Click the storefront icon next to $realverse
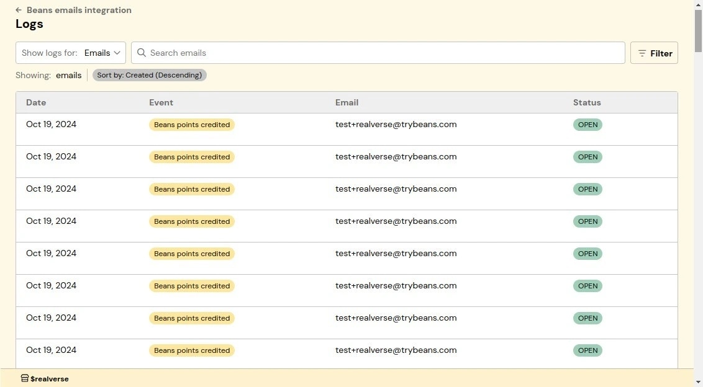This screenshot has height=387, width=703. 23,378
